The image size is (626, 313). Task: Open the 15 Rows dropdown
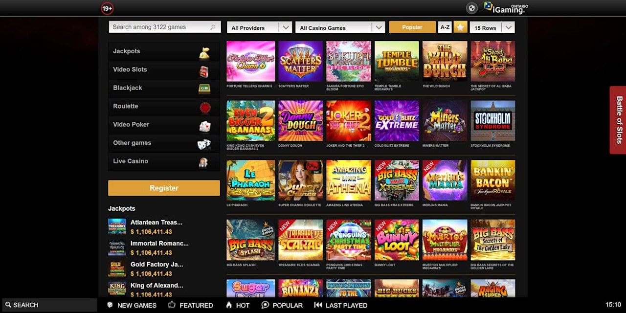point(492,28)
